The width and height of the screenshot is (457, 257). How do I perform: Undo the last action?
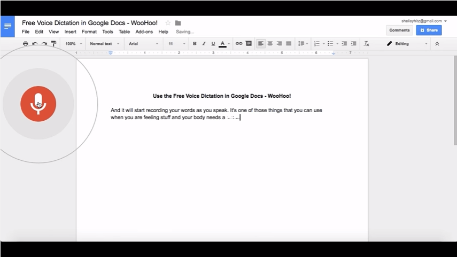35,44
